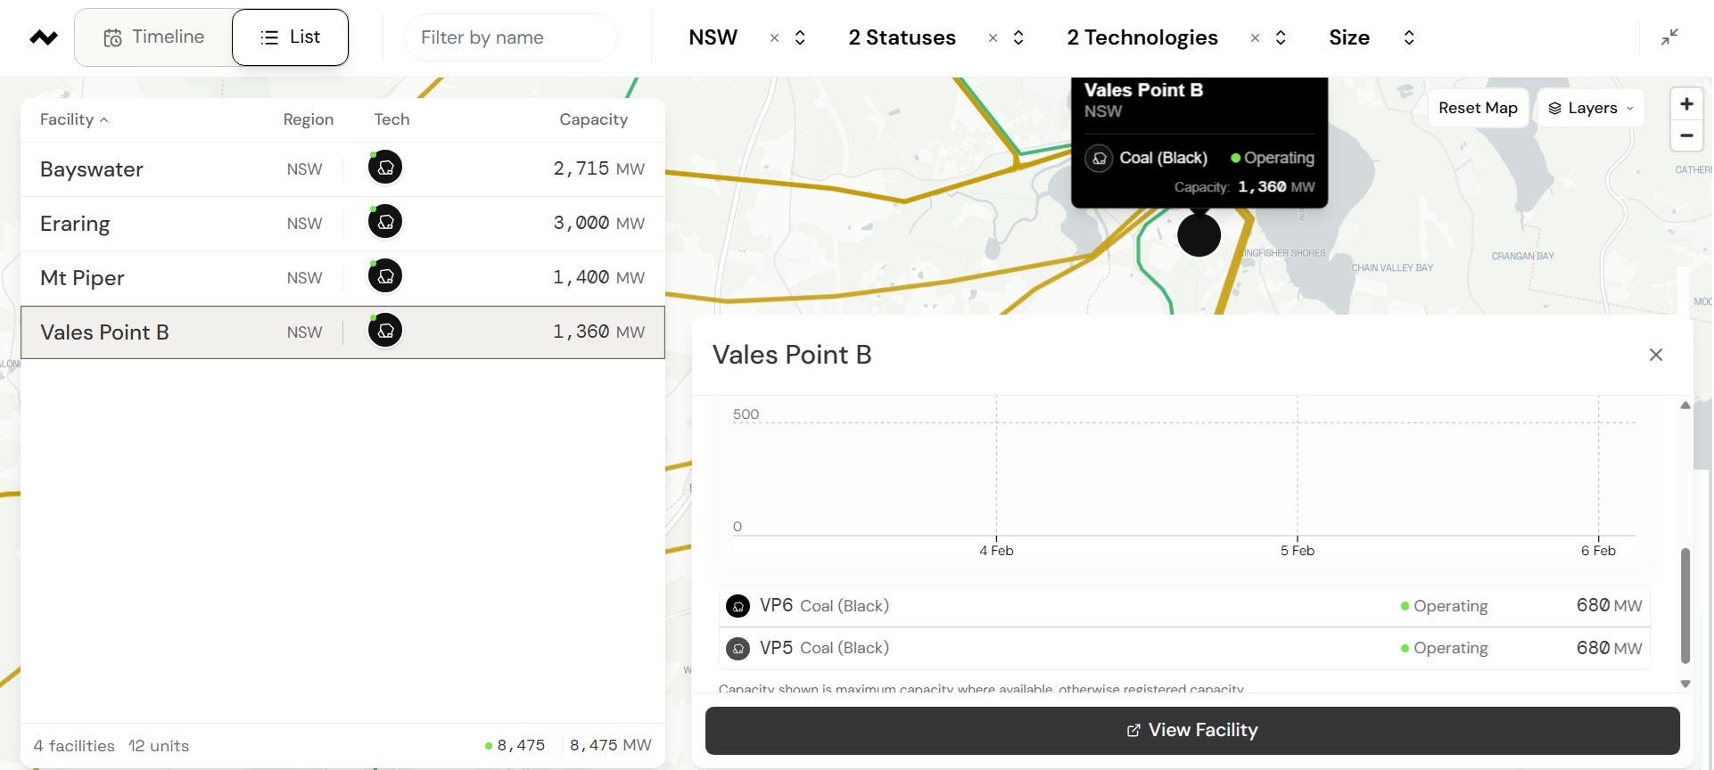This screenshot has height=770, width=1714.
Task: Click the collapse fullscreen arrows icon
Action: 1669,37
